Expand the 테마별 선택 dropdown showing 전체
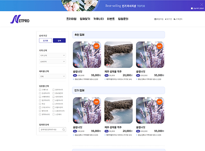The image size is (205, 151). click(x=52, y=76)
